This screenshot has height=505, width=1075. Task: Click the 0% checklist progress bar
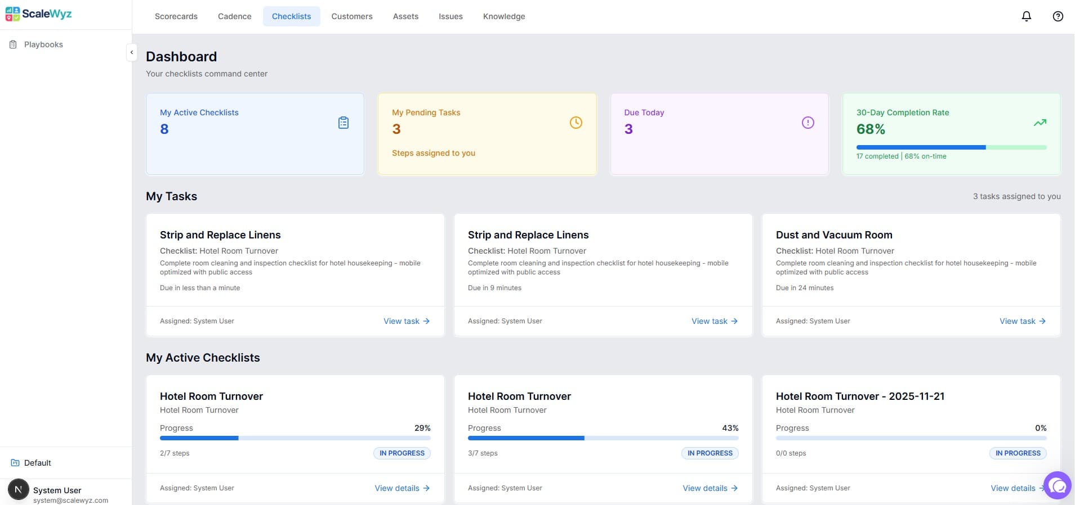click(x=911, y=438)
